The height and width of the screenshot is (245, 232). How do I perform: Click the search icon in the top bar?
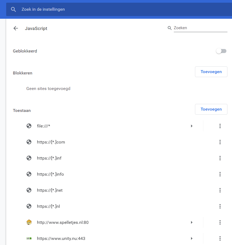coord(13,9)
